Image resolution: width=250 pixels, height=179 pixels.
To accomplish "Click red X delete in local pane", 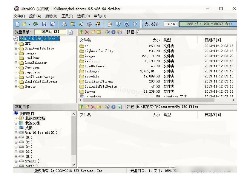I will click(x=93, y=107).
